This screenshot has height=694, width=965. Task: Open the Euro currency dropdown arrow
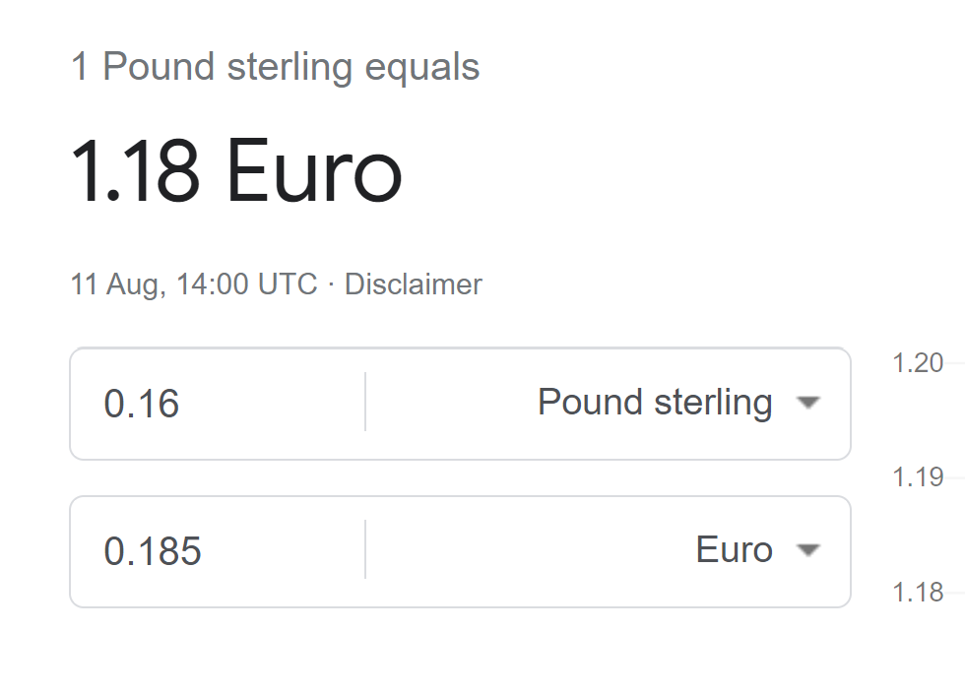click(808, 550)
